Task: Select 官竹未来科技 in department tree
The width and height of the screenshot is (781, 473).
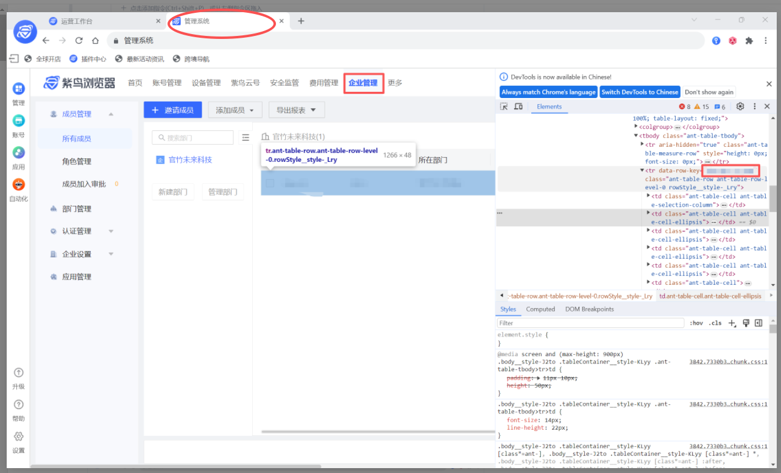Action: (x=190, y=160)
